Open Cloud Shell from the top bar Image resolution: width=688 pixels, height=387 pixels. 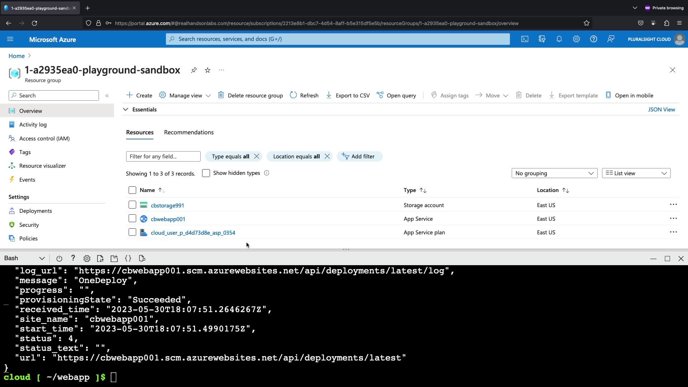tap(525, 39)
